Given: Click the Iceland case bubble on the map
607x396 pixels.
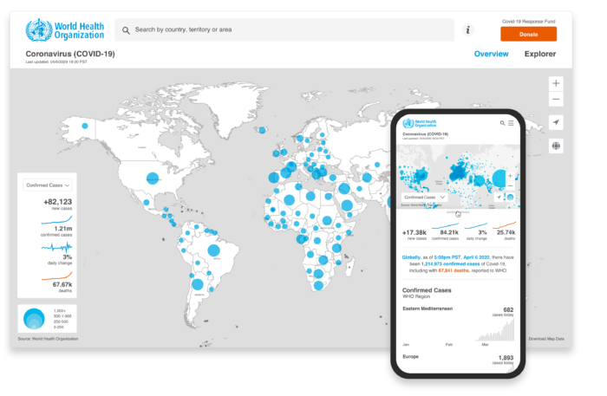Looking at the screenshot, I should pyautogui.click(x=262, y=130).
